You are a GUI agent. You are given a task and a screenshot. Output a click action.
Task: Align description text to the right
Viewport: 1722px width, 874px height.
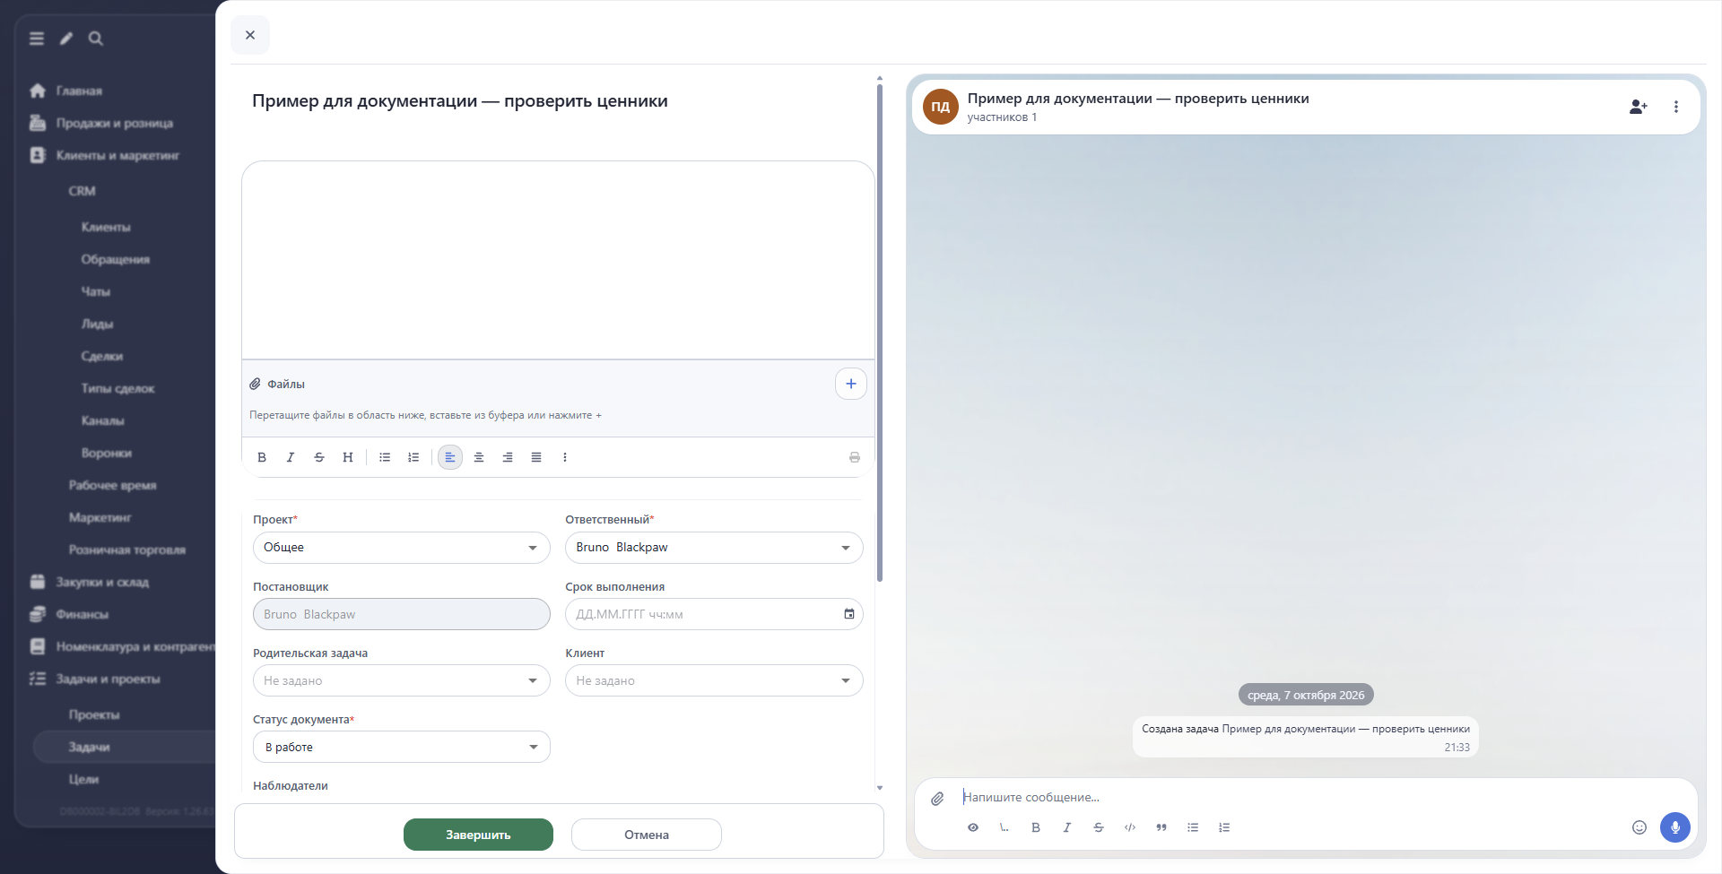(508, 457)
